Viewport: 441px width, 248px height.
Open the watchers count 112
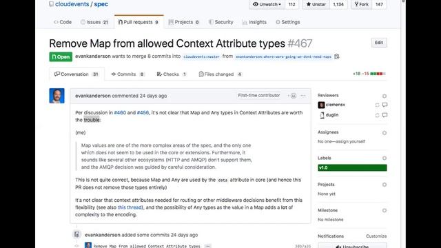(291, 4)
